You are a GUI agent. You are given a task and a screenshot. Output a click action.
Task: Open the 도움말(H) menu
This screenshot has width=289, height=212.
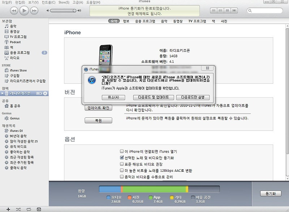pyautogui.click(x=93, y=3)
